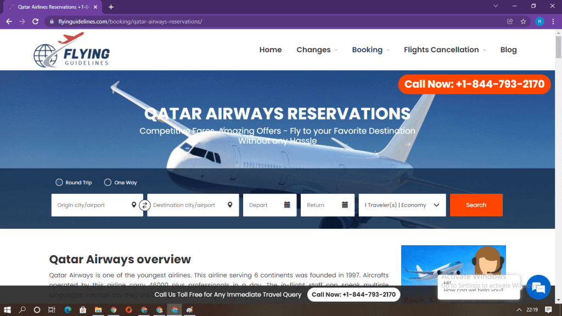Open the Blog menu item
Image resolution: width=562 pixels, height=316 pixels.
(508, 50)
